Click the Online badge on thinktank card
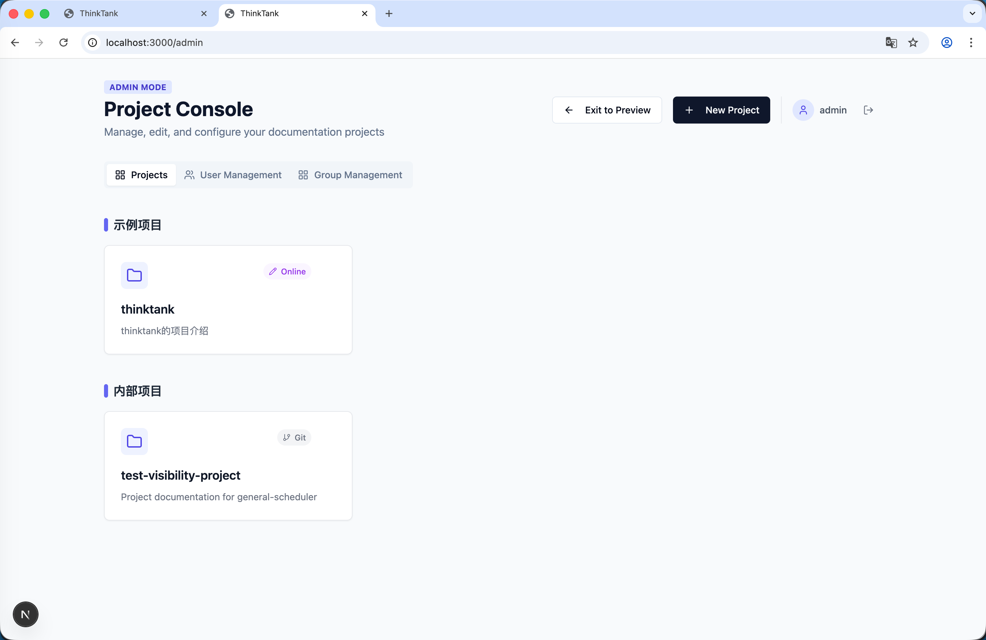This screenshot has height=640, width=986. (287, 271)
